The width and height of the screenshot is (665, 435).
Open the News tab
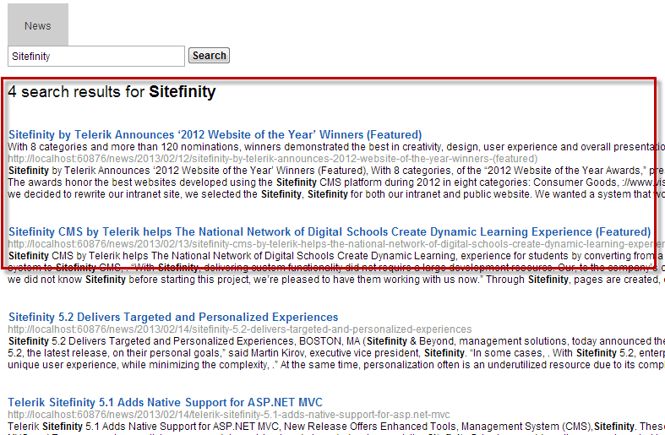37,25
